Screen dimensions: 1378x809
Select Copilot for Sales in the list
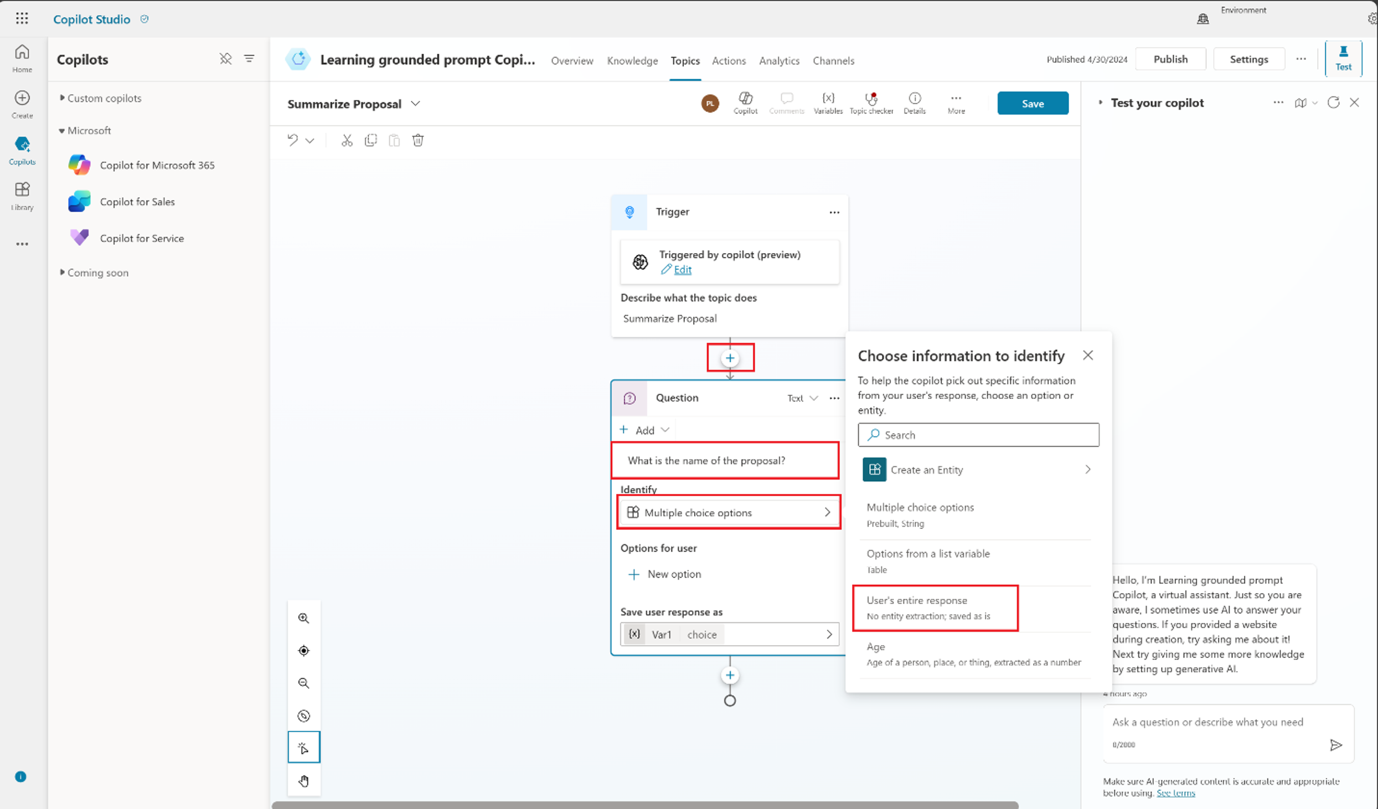(x=137, y=202)
